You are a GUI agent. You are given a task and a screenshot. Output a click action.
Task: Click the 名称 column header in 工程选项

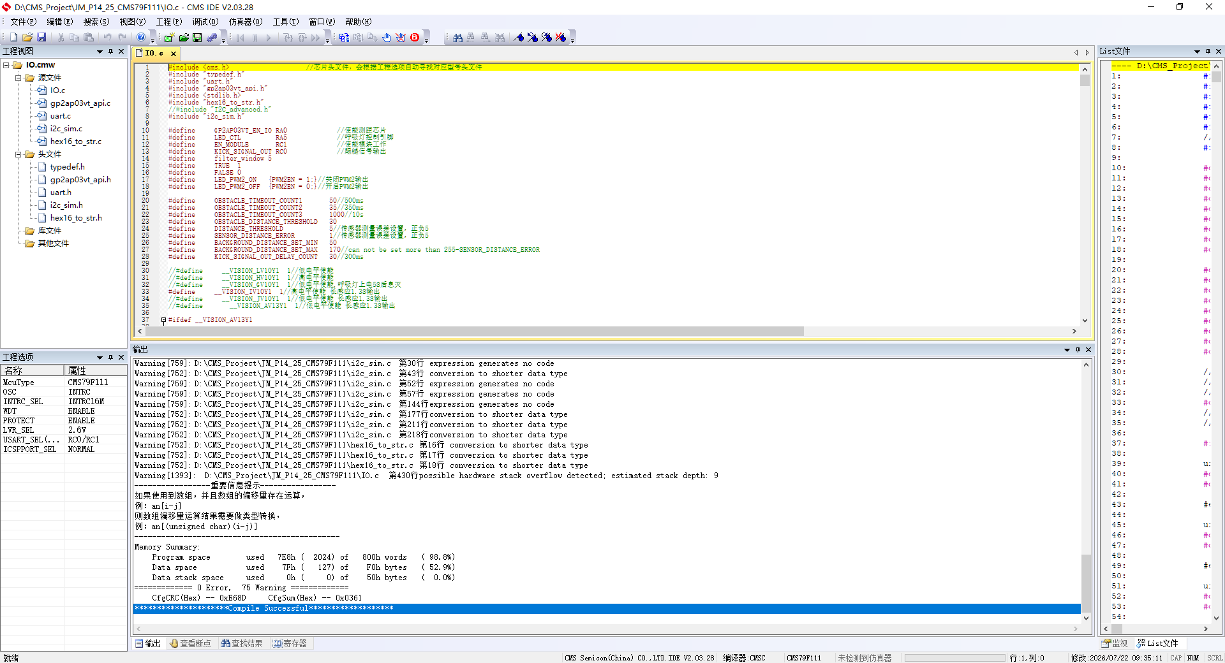pyautogui.click(x=32, y=370)
